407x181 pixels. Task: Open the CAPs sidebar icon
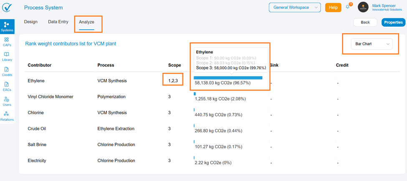7,42
